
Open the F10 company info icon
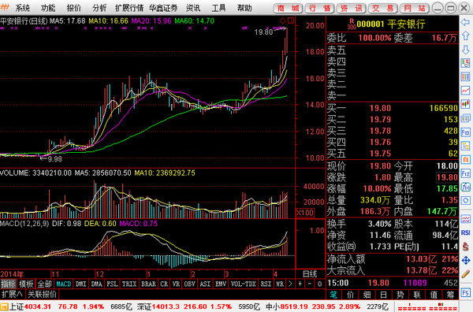pyautogui.click(x=465, y=132)
